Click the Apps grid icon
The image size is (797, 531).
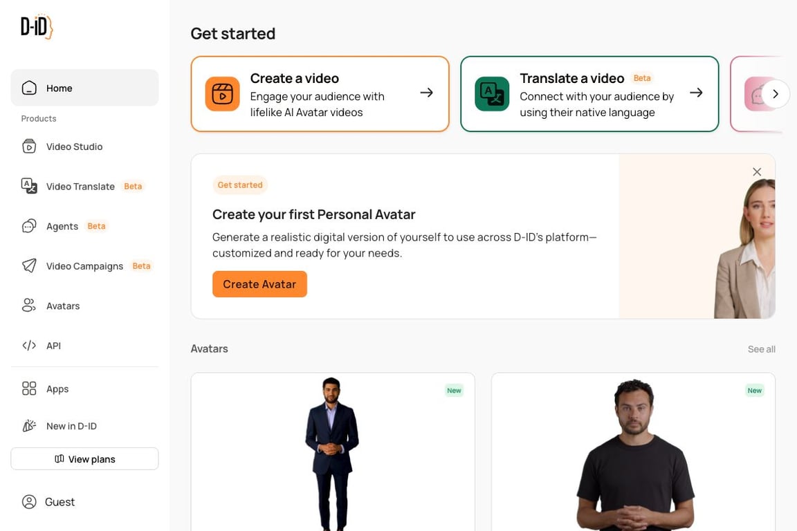click(29, 389)
